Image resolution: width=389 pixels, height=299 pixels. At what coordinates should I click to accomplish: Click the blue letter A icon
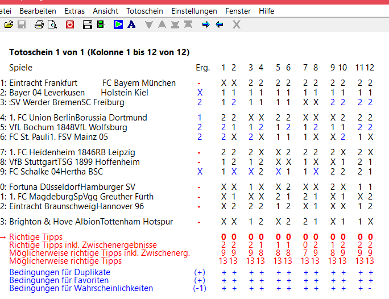[x=131, y=24]
